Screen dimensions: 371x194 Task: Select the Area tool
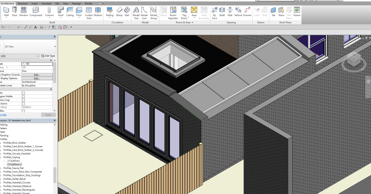coord(194,12)
